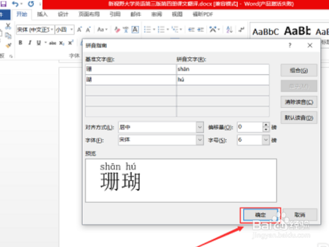Click the hú ruby text field
The height and width of the screenshot is (247, 329).
(223, 80)
